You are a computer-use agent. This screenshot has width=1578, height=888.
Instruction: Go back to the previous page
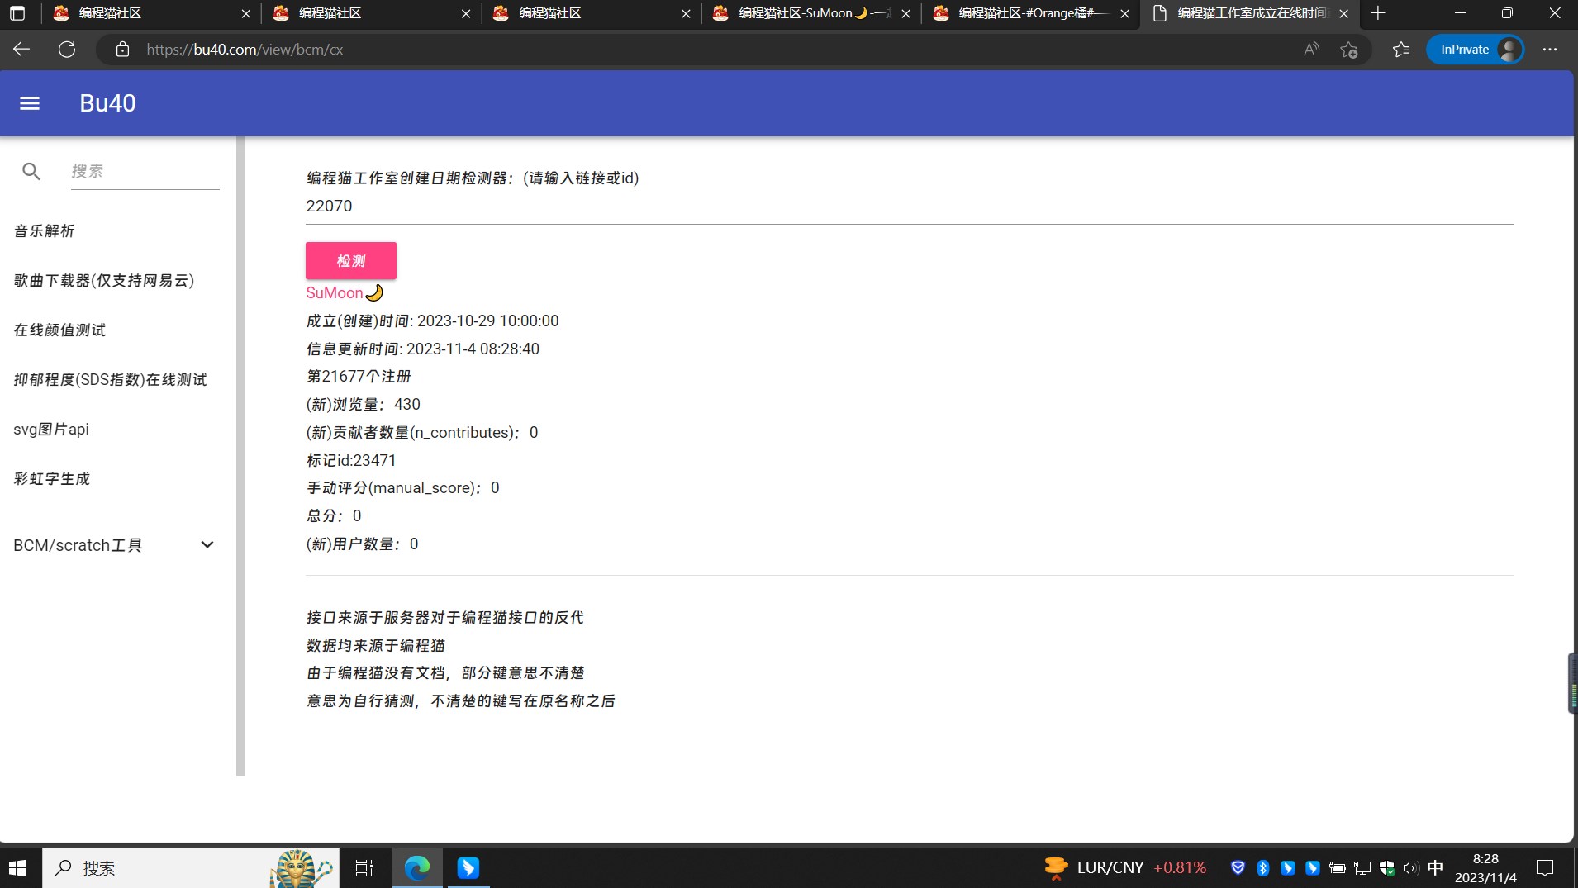pyautogui.click(x=21, y=50)
